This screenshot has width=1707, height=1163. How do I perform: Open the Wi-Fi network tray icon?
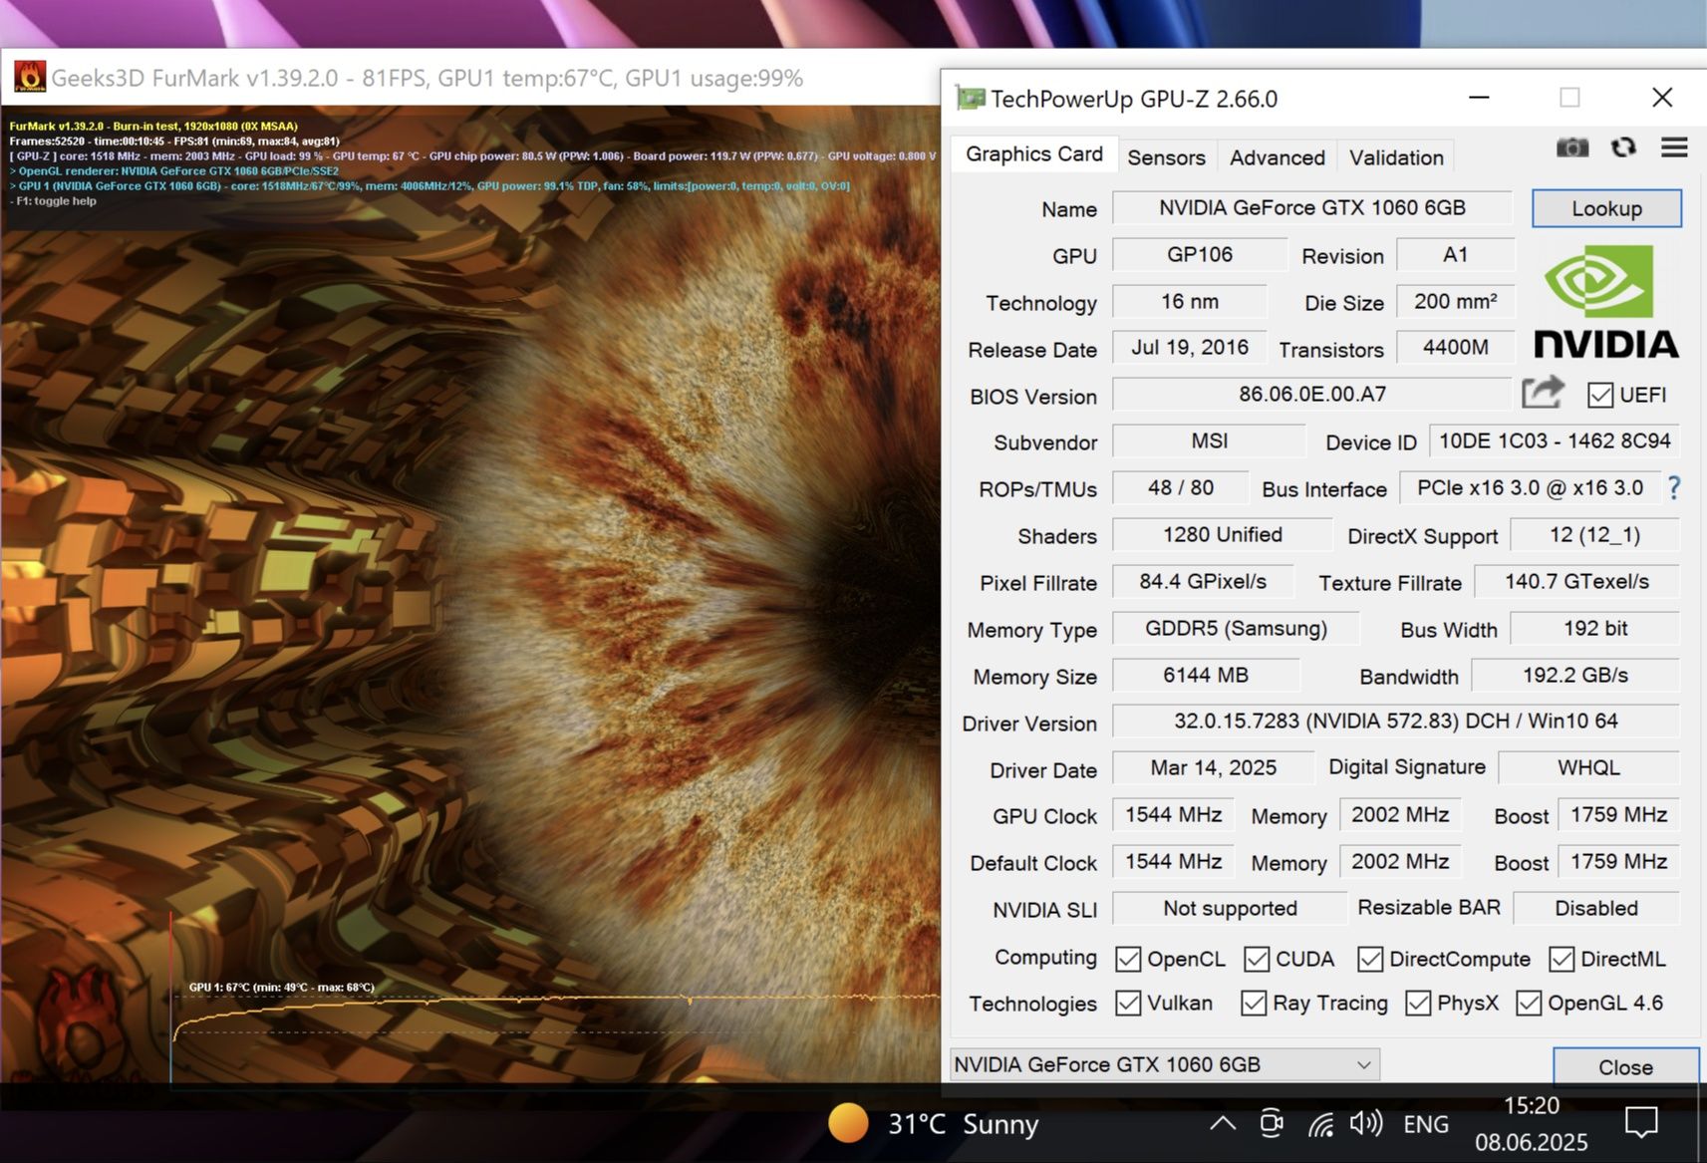[1321, 1125]
